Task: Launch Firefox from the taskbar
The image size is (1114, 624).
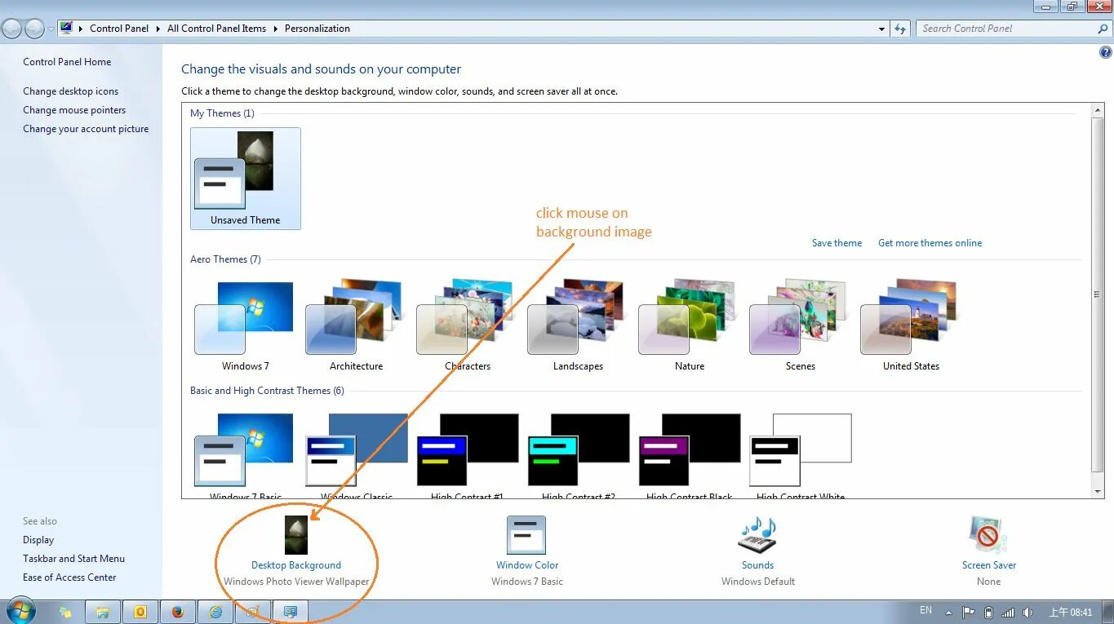Action: [178, 612]
